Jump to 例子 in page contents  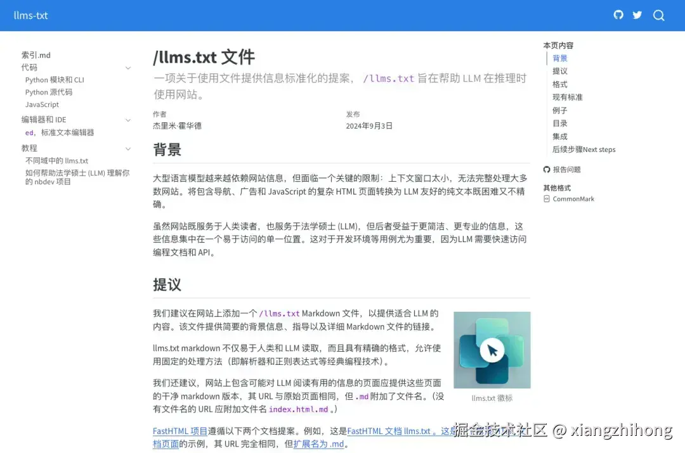(x=559, y=110)
